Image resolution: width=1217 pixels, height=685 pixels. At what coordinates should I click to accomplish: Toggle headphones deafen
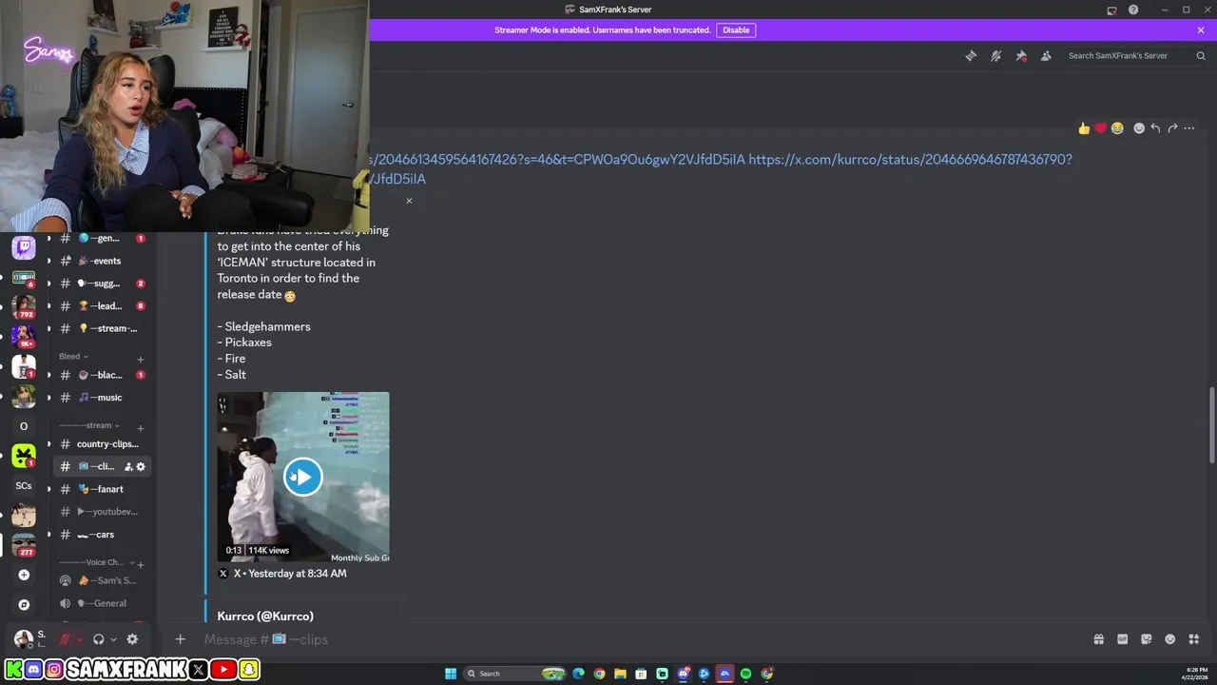pyautogui.click(x=98, y=639)
